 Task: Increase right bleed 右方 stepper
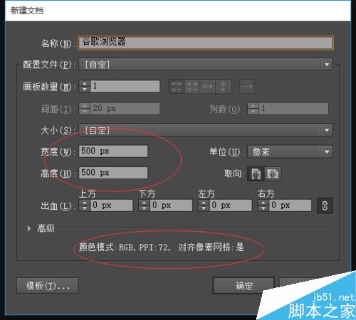coord(263,203)
